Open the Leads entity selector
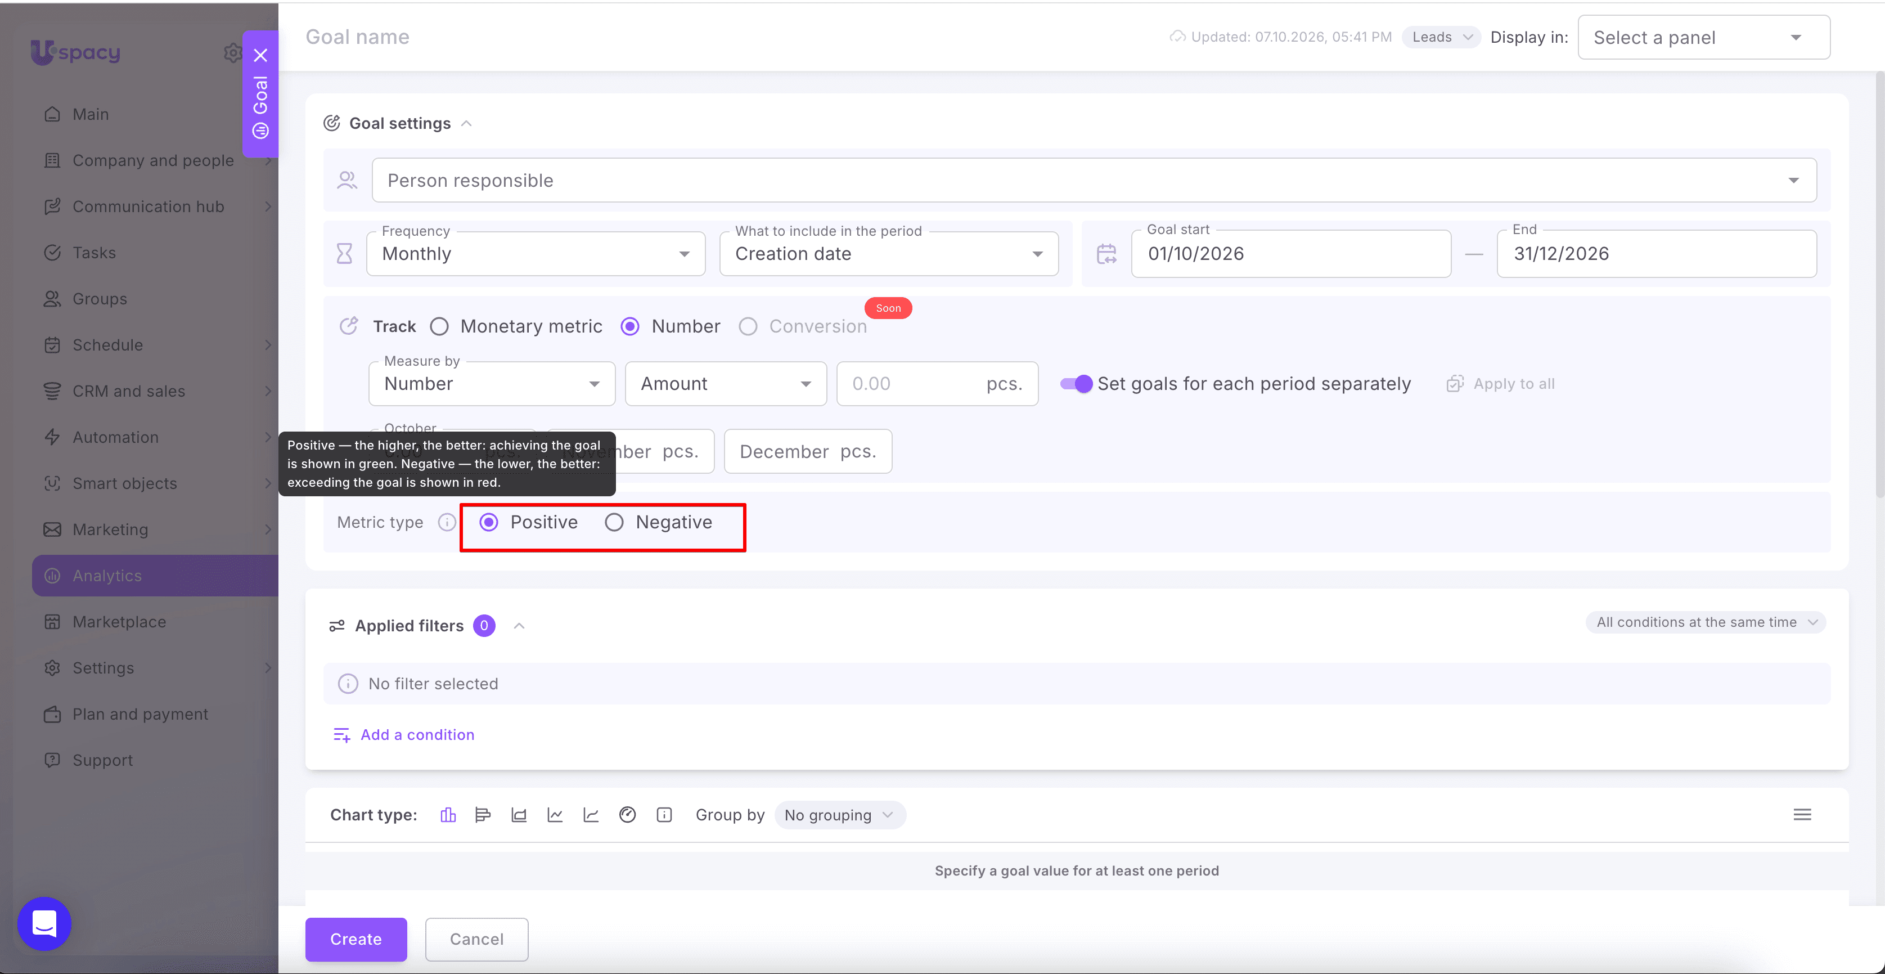The width and height of the screenshot is (1885, 974). [1442, 37]
